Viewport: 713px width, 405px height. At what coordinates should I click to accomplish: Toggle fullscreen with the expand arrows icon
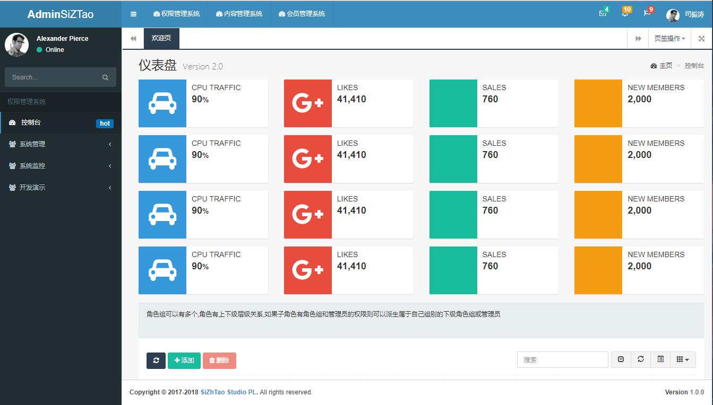coord(701,39)
